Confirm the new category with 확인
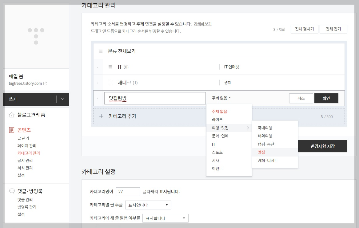The image size is (359, 228). [x=326, y=98]
